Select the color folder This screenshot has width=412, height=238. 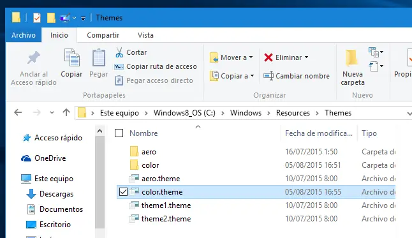(150, 165)
